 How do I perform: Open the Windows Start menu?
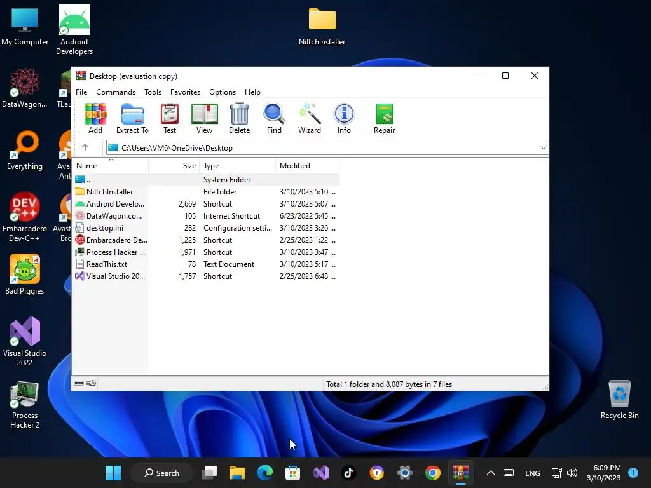coord(113,473)
